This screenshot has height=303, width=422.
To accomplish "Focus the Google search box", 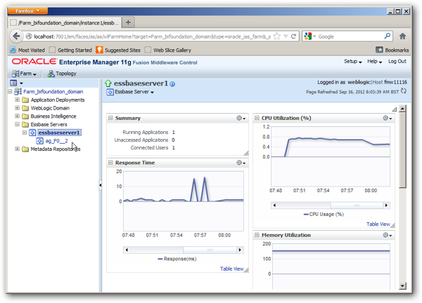I will point(350,36).
